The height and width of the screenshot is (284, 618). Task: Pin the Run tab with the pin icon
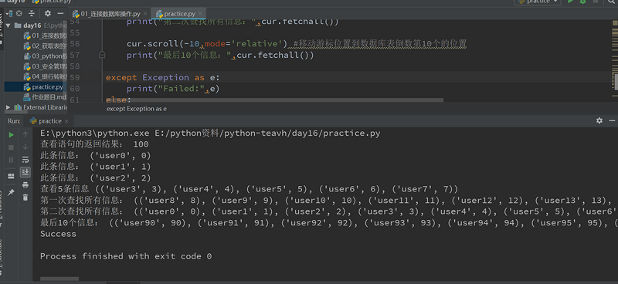[11, 192]
